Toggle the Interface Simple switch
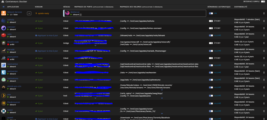This screenshot has width=267, height=120. coord(263,1)
